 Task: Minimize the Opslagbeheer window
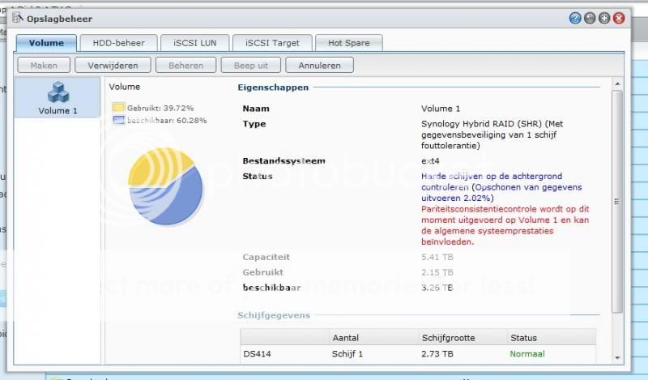(590, 19)
